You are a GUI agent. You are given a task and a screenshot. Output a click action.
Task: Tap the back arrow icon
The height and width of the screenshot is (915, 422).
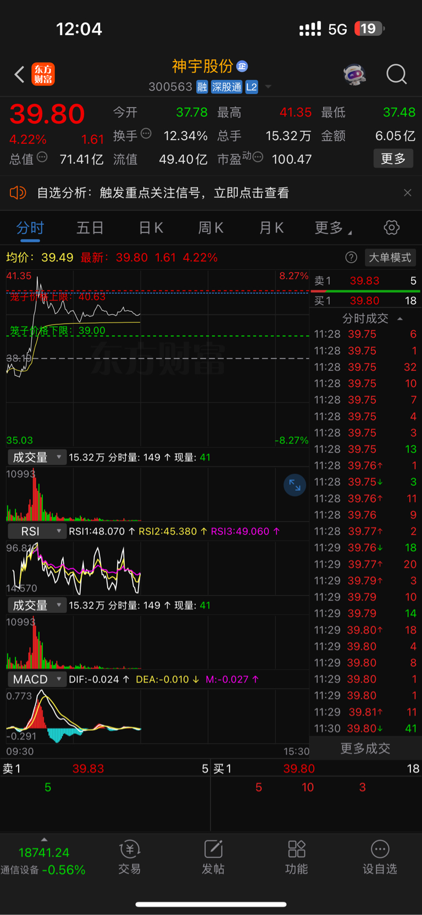coord(19,74)
